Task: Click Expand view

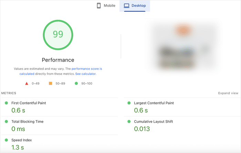Action: [x=228, y=93]
